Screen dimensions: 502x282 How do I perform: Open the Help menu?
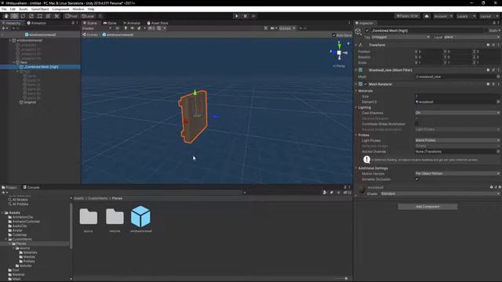click(x=91, y=9)
